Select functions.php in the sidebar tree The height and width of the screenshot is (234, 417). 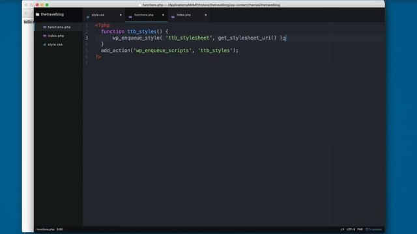tap(59, 27)
